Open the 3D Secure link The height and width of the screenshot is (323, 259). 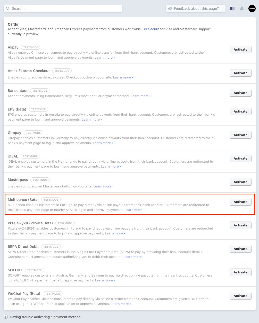pyautogui.click(x=151, y=29)
